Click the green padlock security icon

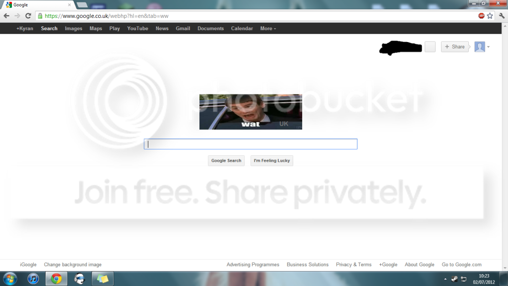click(40, 16)
